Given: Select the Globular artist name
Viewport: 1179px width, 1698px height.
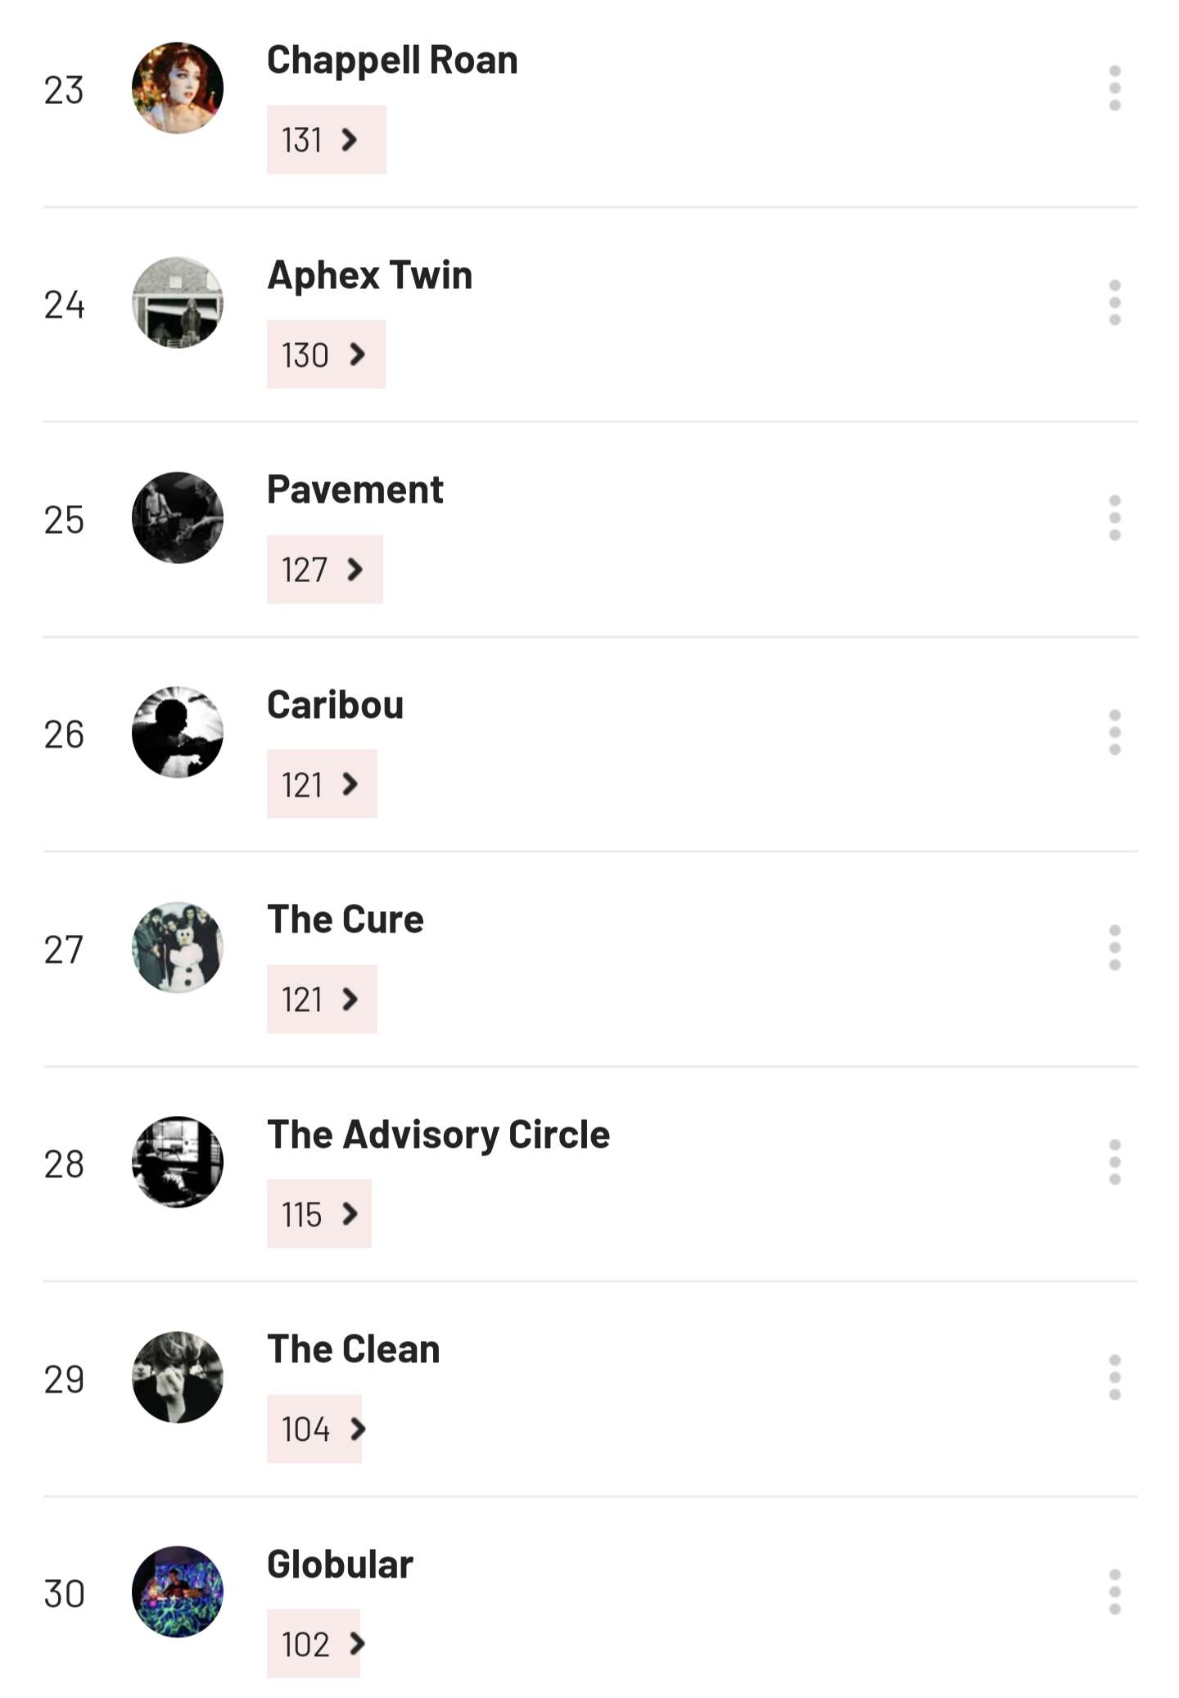Looking at the screenshot, I should point(340,1565).
